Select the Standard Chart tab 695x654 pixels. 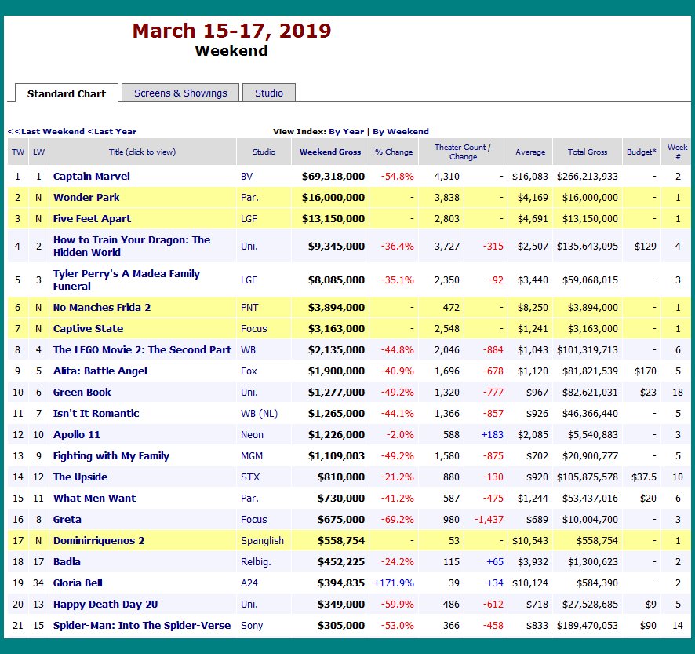pos(67,93)
